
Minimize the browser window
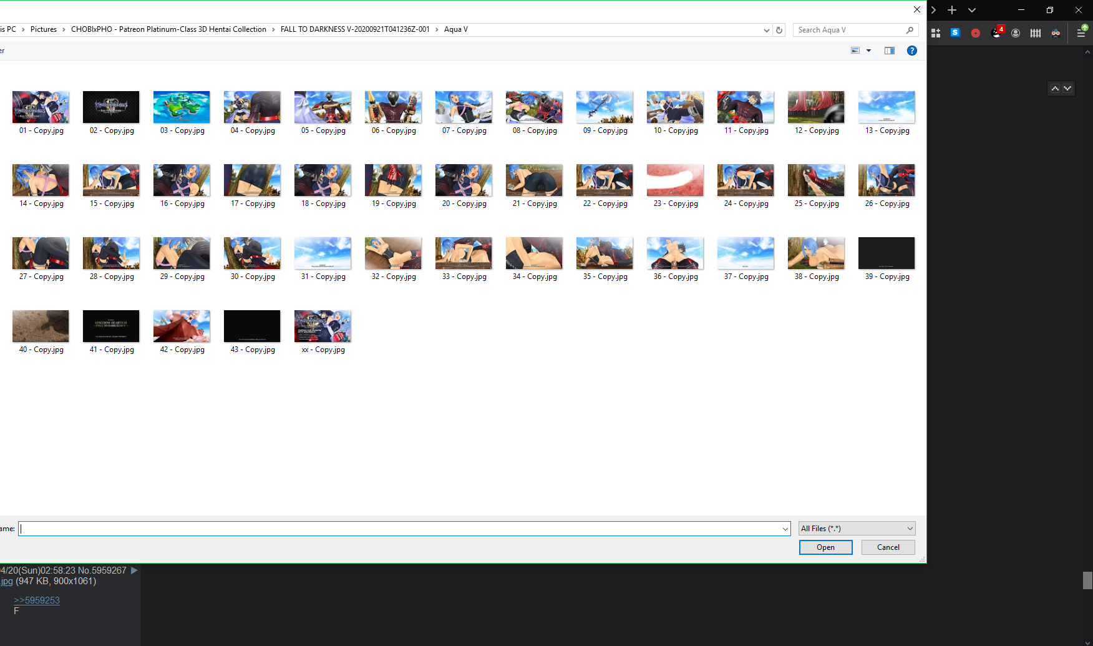click(x=1021, y=10)
